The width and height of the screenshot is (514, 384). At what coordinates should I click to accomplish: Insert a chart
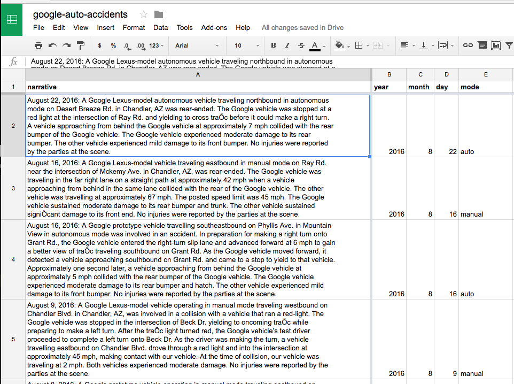tap(496, 45)
